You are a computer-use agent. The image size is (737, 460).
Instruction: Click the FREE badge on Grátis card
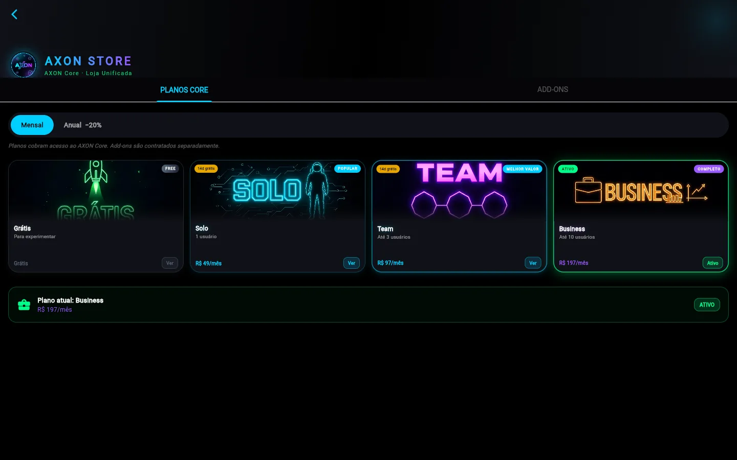[170, 169]
